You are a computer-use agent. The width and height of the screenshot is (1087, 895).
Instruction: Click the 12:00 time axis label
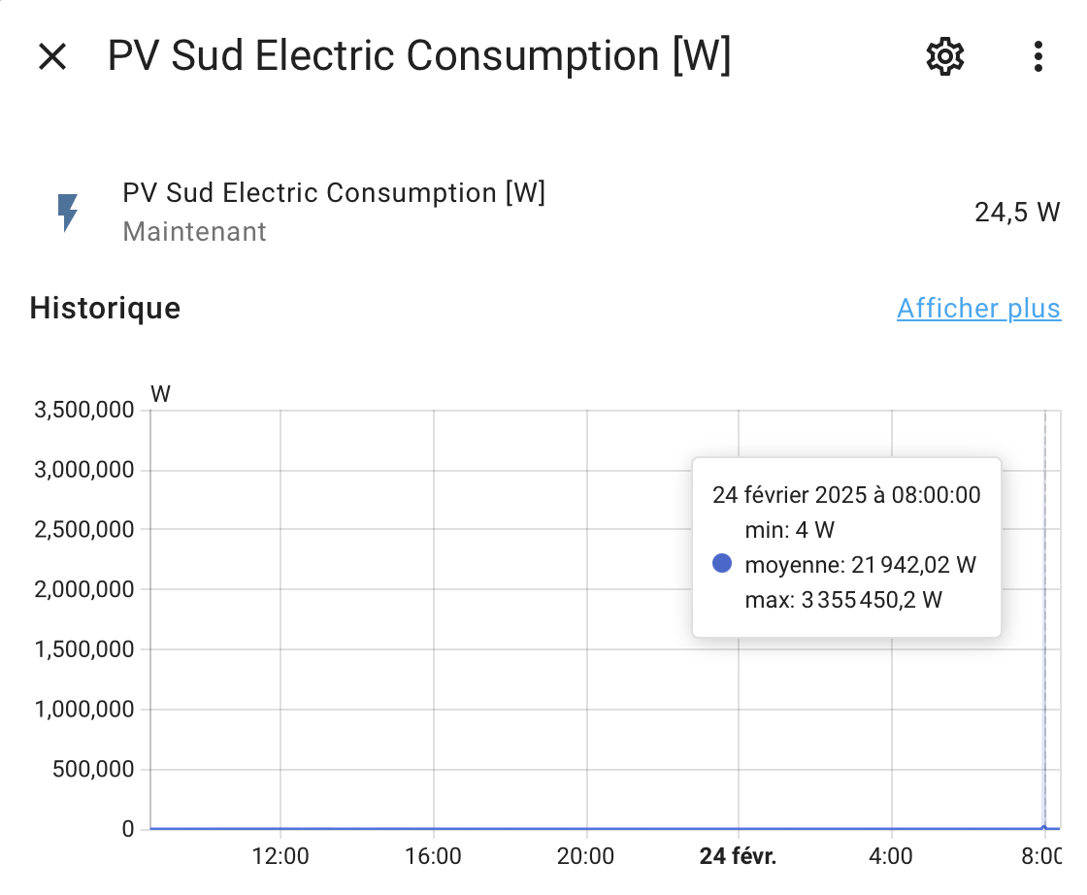(280, 856)
